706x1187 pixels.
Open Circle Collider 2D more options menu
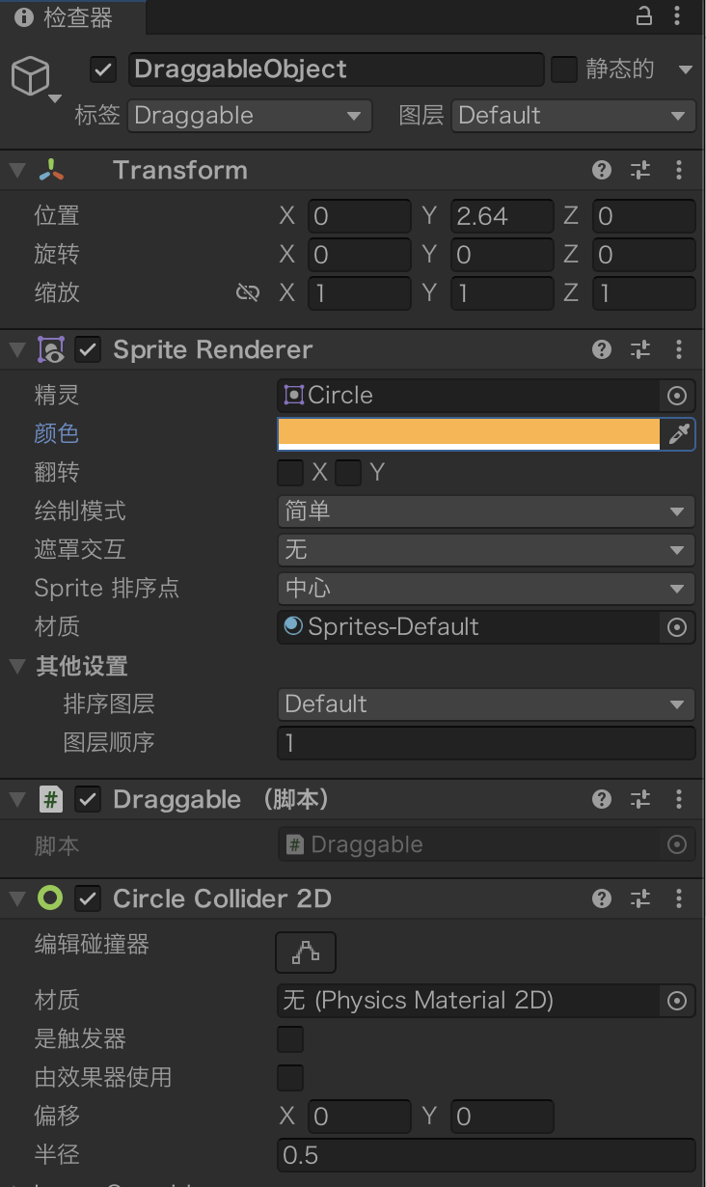tap(679, 898)
